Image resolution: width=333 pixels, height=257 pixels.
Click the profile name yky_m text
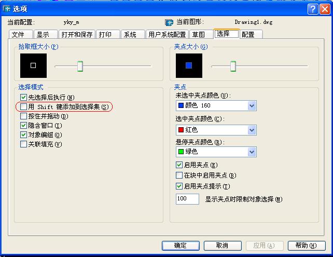point(72,22)
